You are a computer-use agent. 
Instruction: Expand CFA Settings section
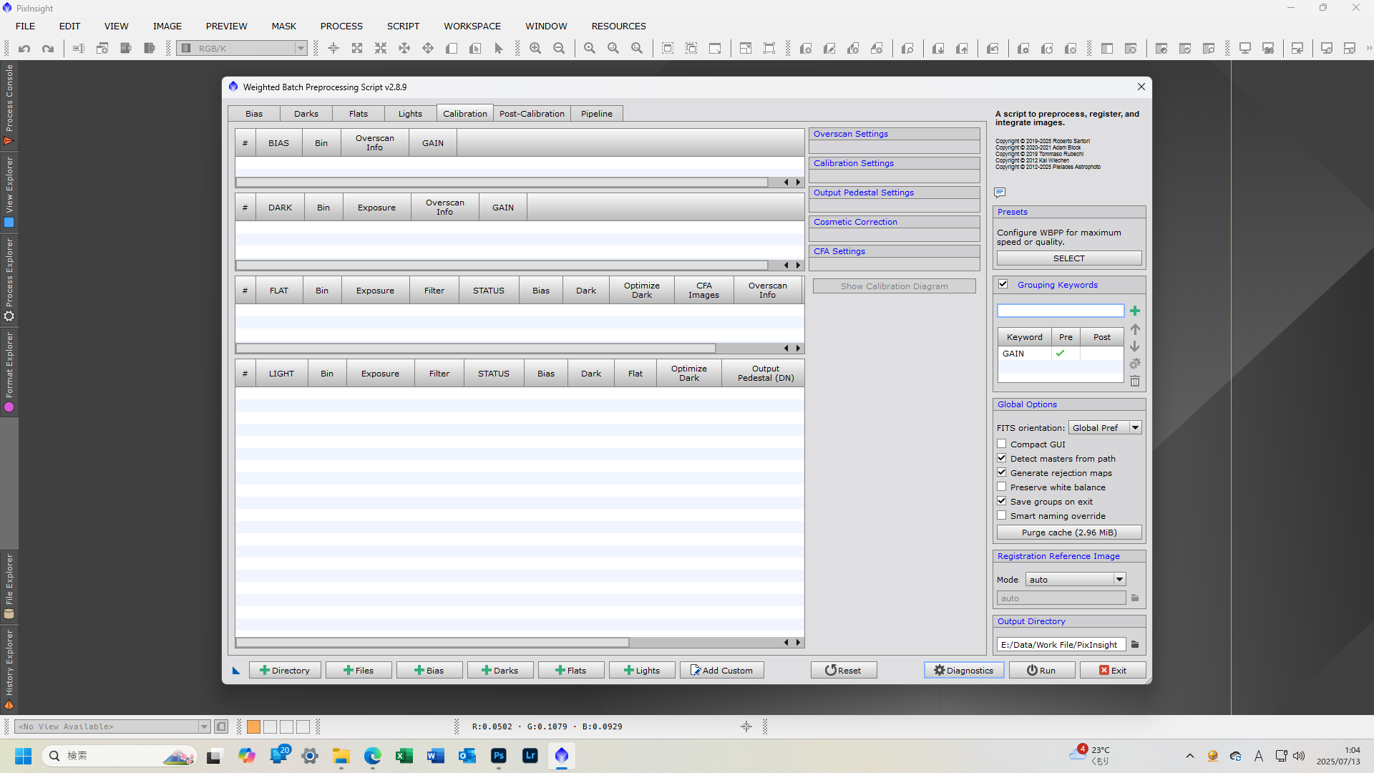[895, 251]
